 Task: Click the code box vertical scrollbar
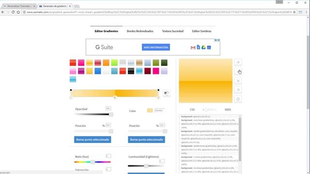[x=240, y=139]
